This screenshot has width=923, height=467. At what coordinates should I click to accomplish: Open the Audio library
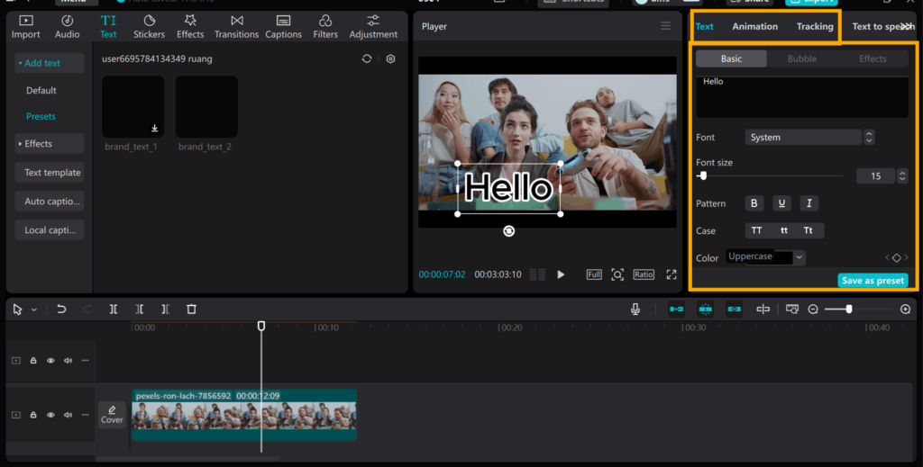coord(67,27)
